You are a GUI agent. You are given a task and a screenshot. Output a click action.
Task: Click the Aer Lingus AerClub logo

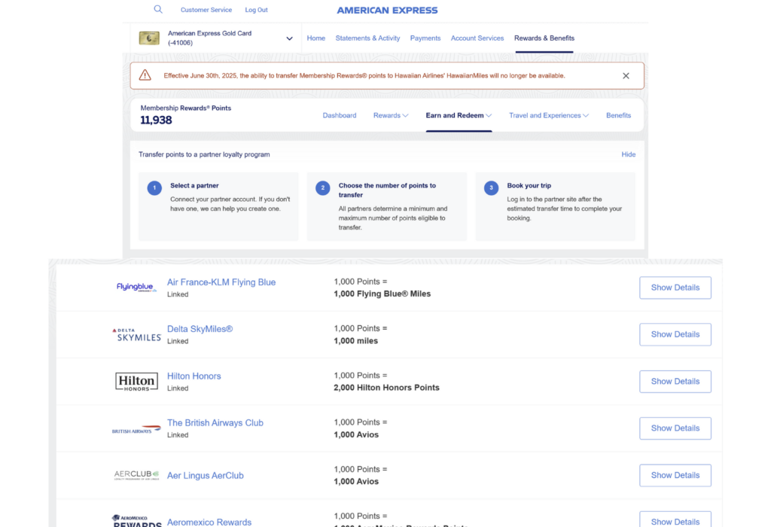pos(136,475)
